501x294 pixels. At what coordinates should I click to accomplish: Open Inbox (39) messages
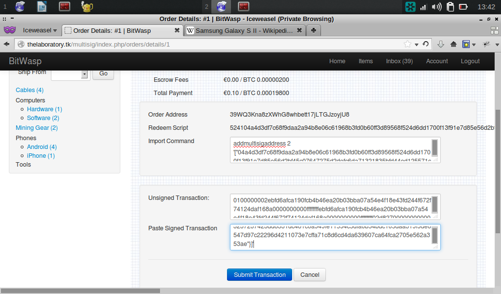click(x=399, y=61)
